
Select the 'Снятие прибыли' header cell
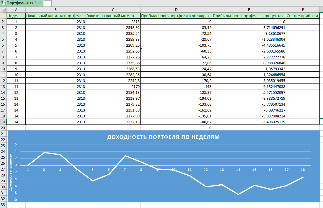click(x=303, y=16)
